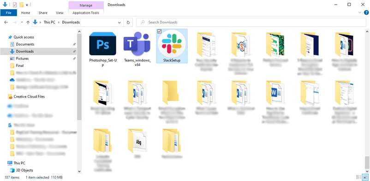
Task: Click the 3D Objects cube icon
Action: click(x=12, y=170)
